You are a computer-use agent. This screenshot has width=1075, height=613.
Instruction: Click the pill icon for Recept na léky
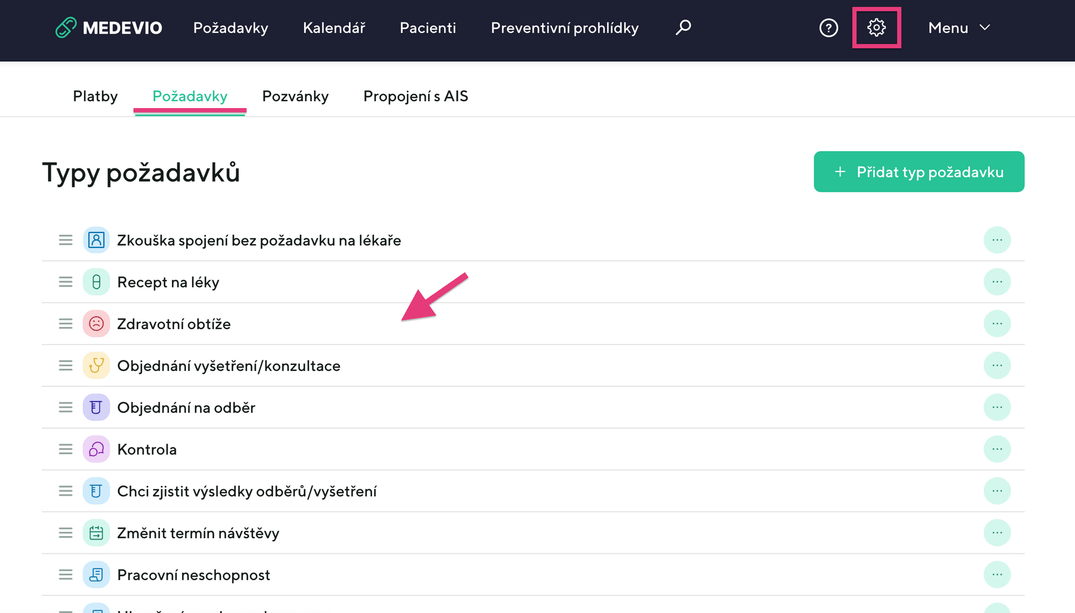[96, 282]
